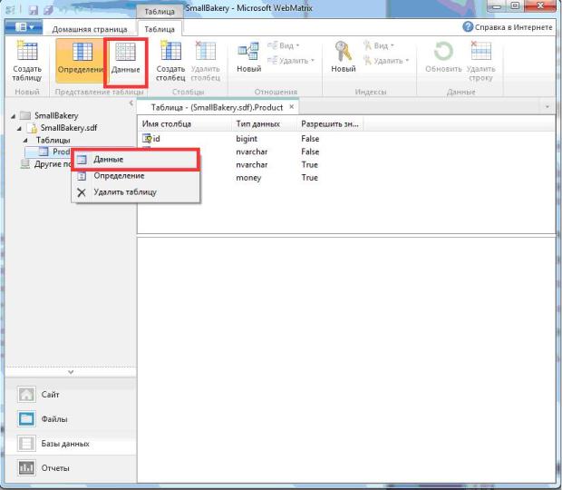
Task: Click the Удалить столбец ribbon button
Action: tap(206, 60)
